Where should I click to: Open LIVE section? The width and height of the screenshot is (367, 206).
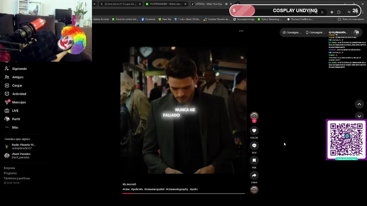click(x=11, y=111)
